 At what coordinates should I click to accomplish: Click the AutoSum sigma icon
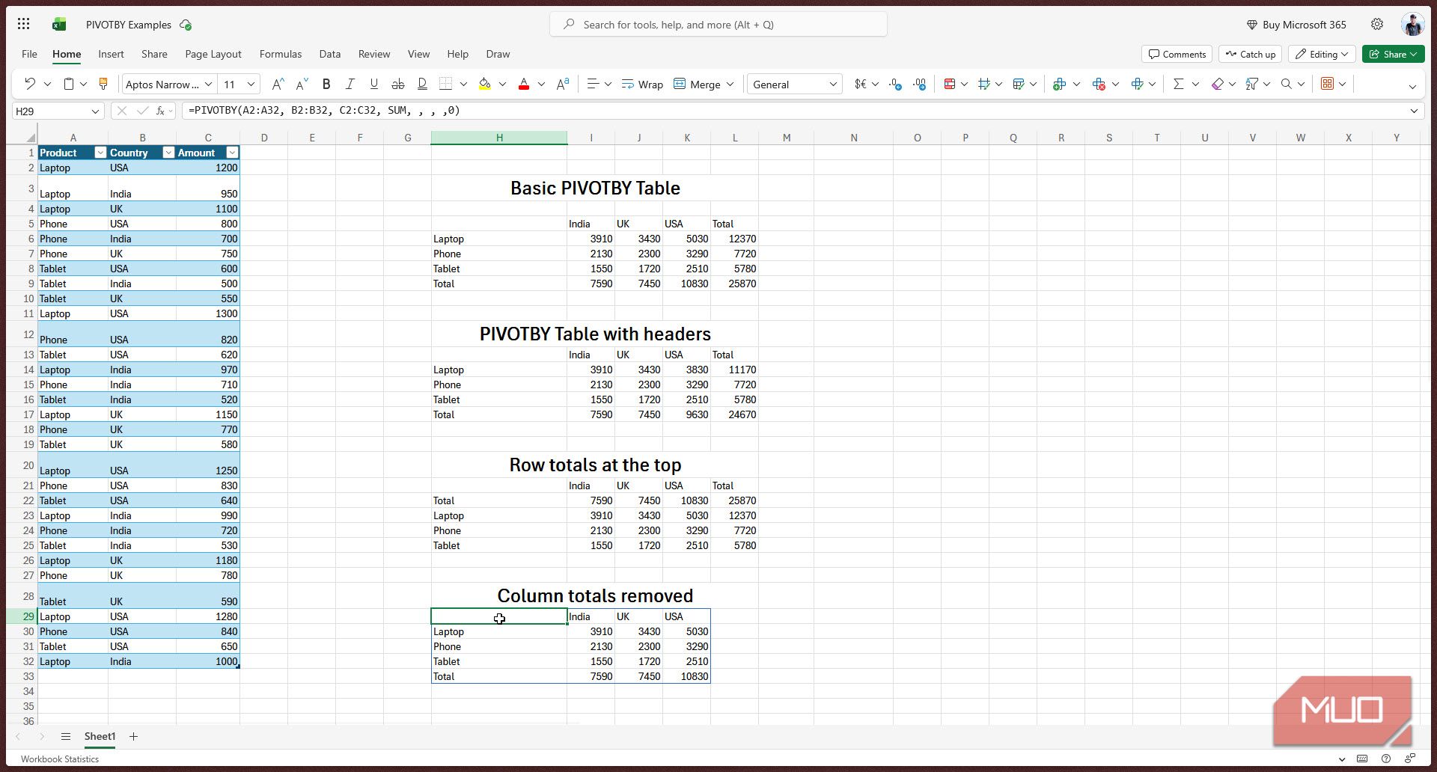pyautogui.click(x=1179, y=84)
